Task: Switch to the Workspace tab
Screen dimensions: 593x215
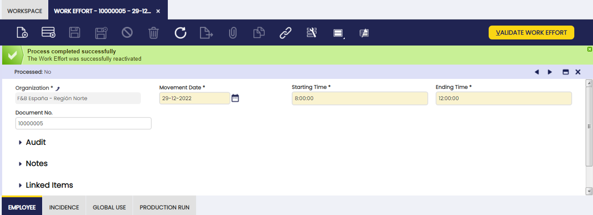Action: (25, 11)
